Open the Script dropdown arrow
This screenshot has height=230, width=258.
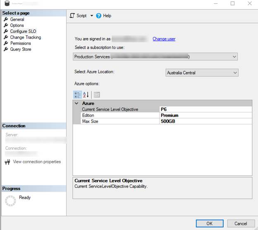point(92,16)
